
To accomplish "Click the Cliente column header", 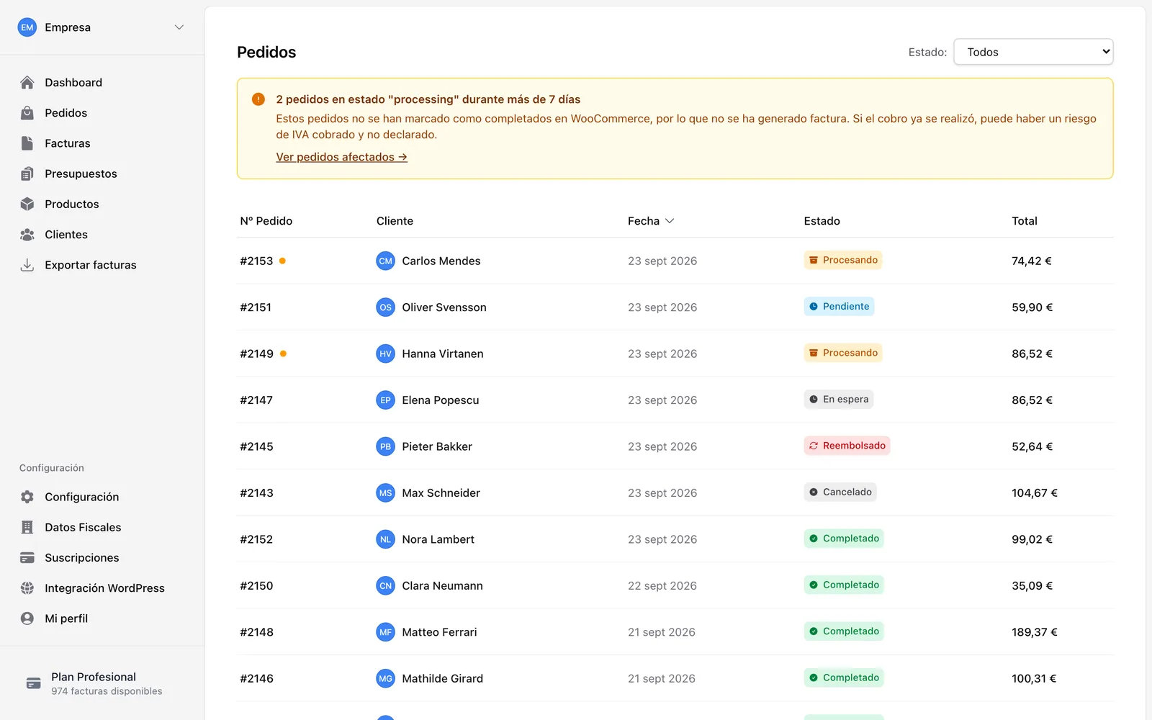I will click(x=395, y=221).
